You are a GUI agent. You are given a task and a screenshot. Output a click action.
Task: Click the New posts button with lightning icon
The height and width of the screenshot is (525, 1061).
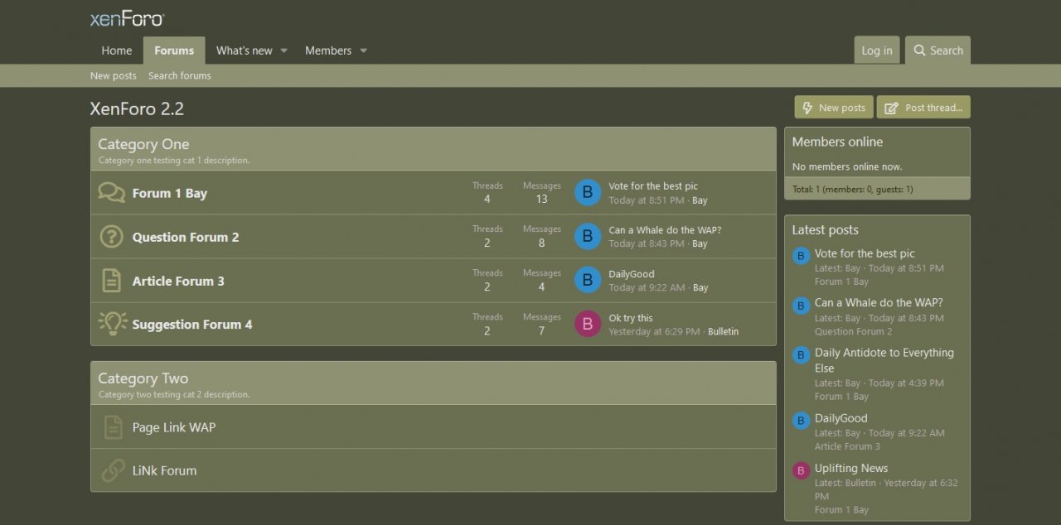click(x=833, y=108)
